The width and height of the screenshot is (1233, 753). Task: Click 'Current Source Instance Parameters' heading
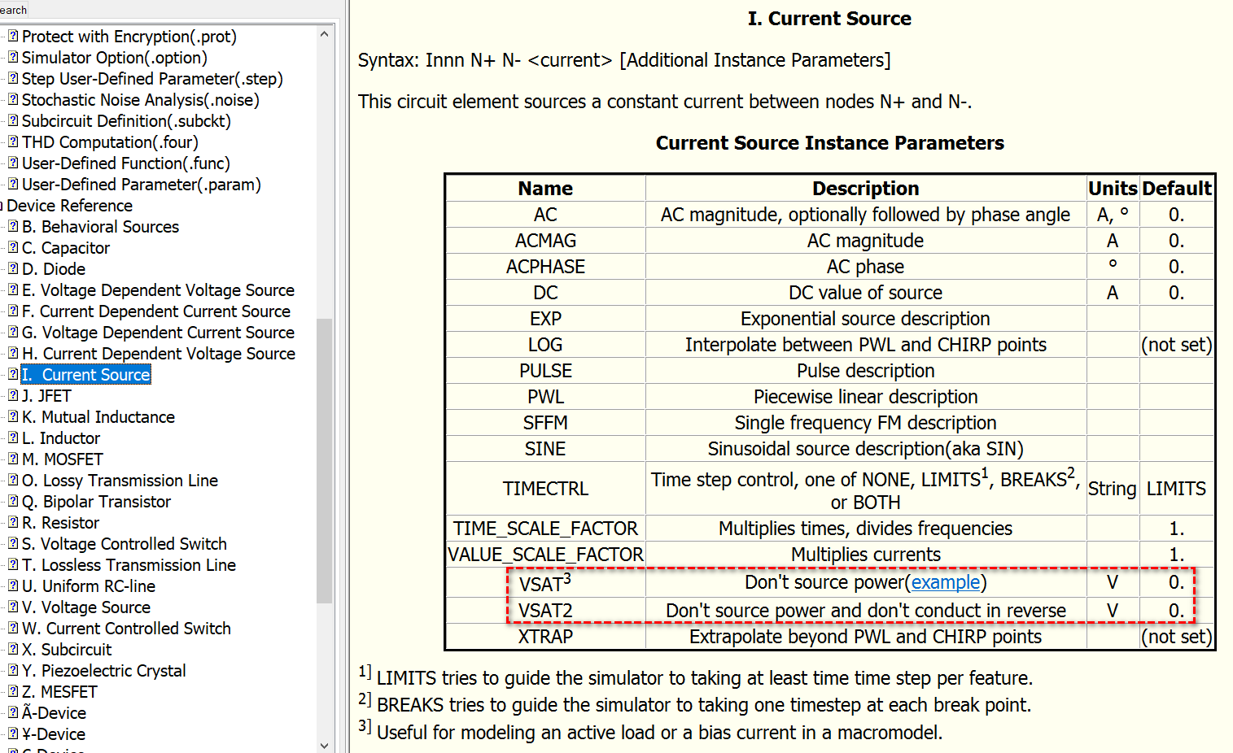pos(830,143)
